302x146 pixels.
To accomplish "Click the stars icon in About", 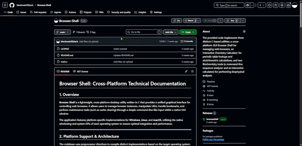I will (x=204, y=95).
